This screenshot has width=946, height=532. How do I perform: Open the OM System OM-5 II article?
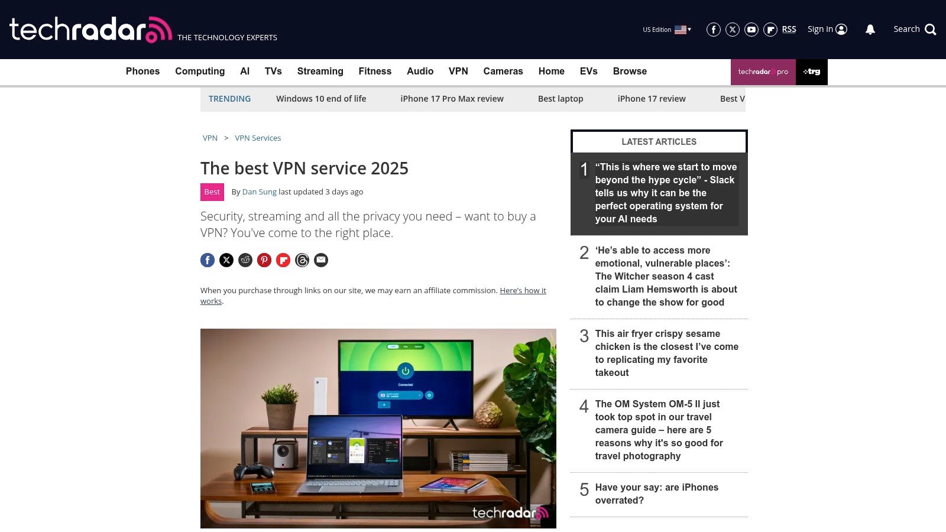point(659,430)
